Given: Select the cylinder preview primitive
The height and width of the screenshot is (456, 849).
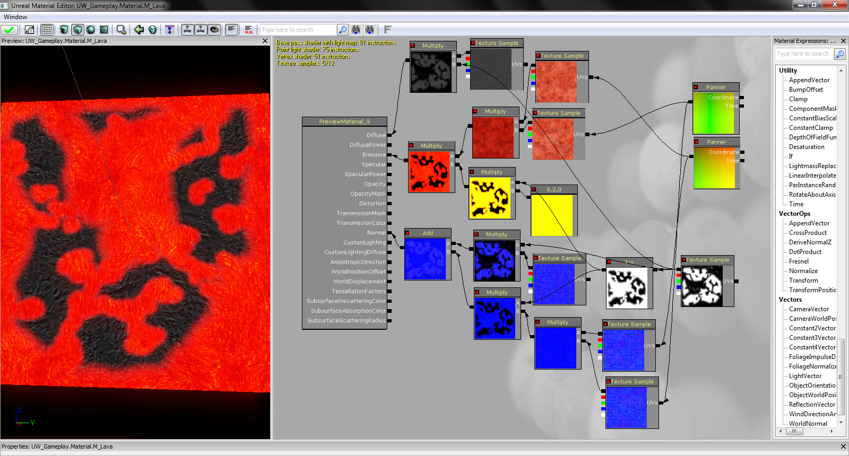Looking at the screenshot, I should tap(64, 30).
